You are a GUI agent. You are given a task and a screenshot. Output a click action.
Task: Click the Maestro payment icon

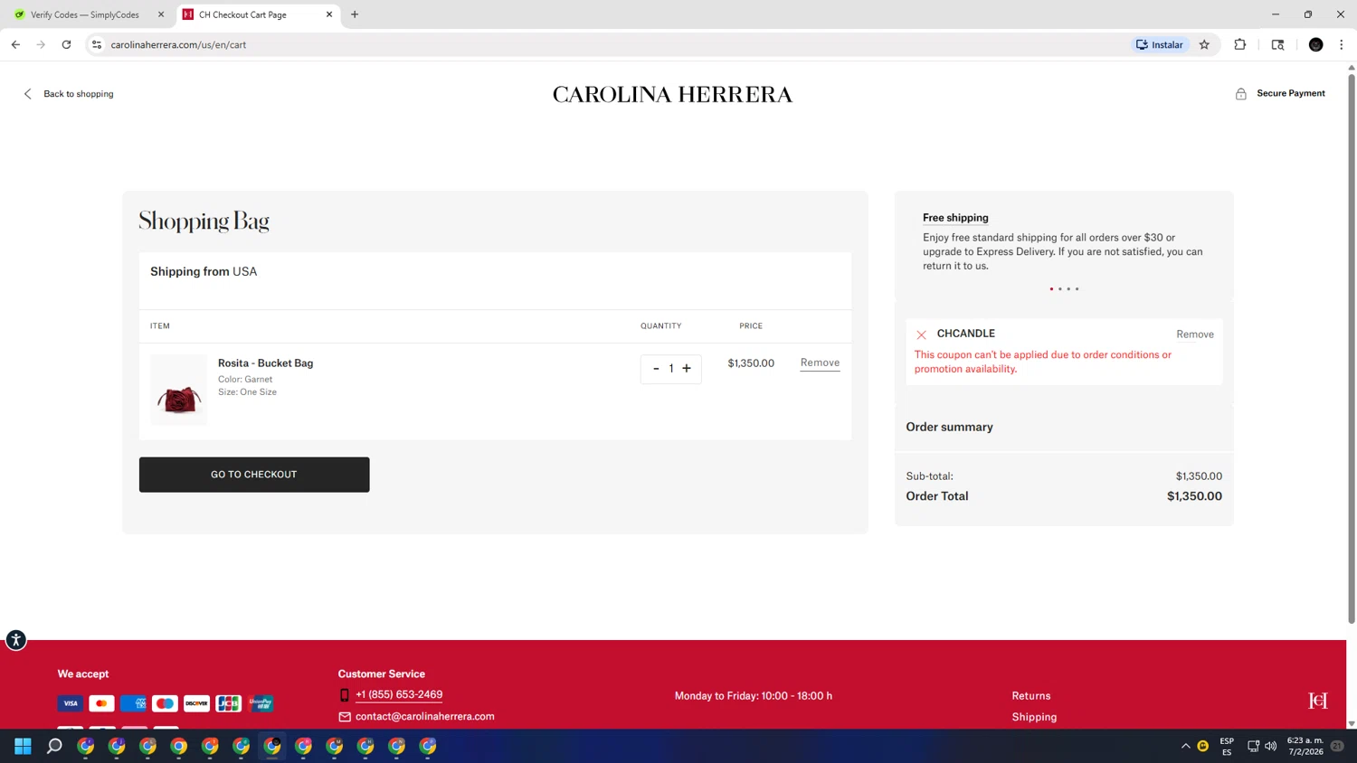pos(165,703)
